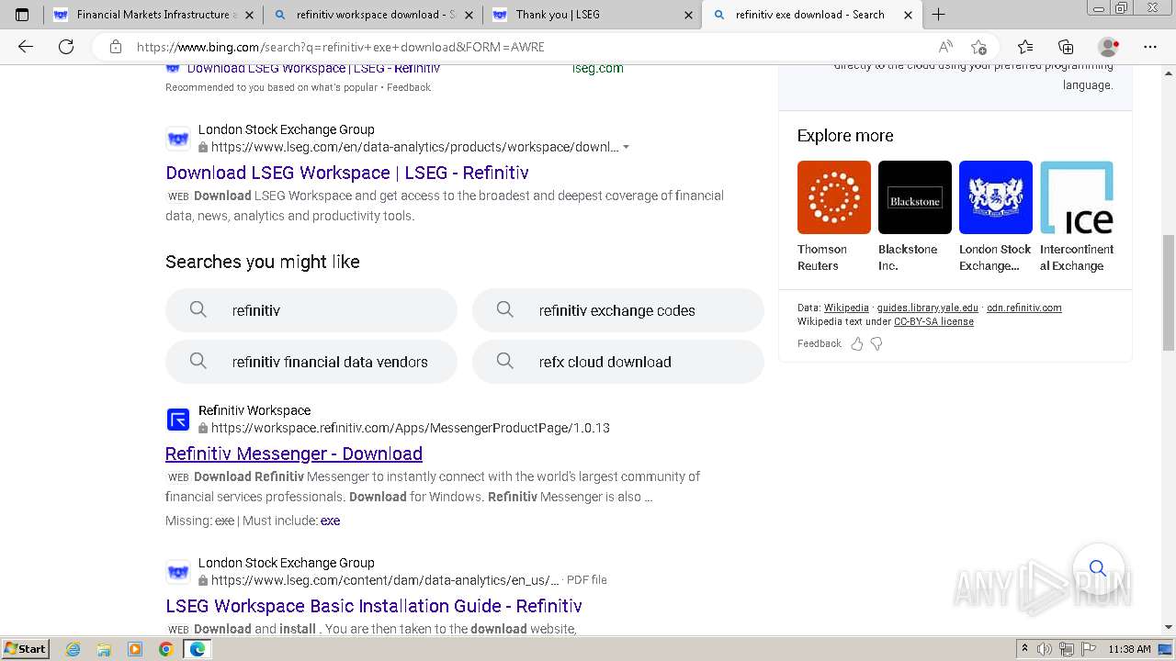Like the knowledge panel with thumbs up

pyautogui.click(x=857, y=343)
